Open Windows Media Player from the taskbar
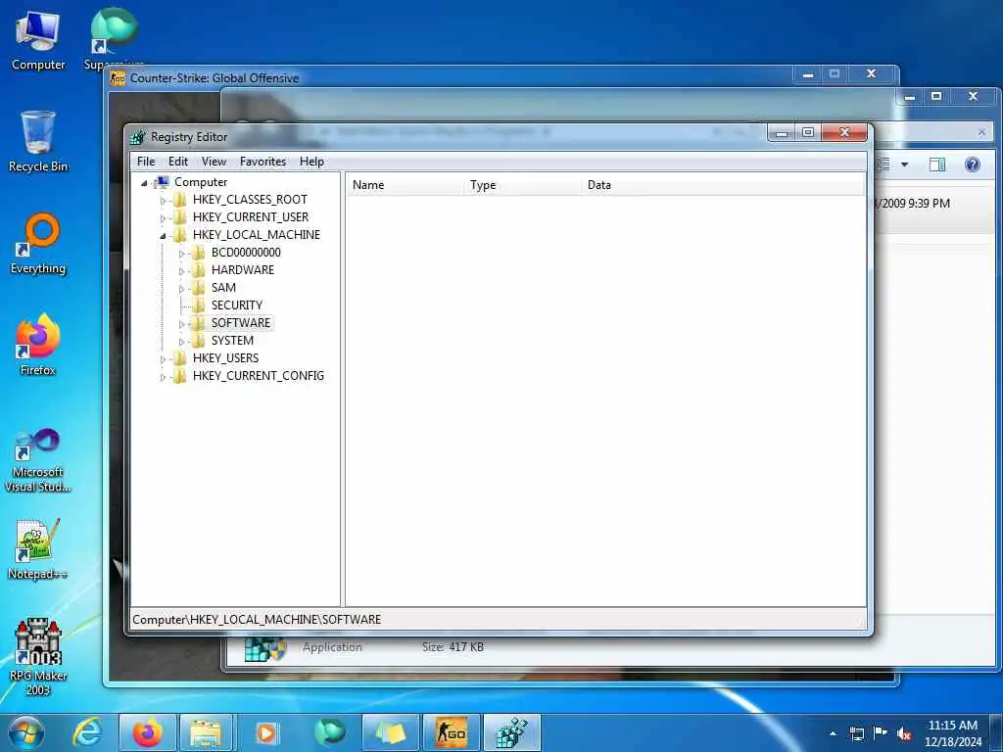Screen dimensions: 1003x752 coord(266,732)
